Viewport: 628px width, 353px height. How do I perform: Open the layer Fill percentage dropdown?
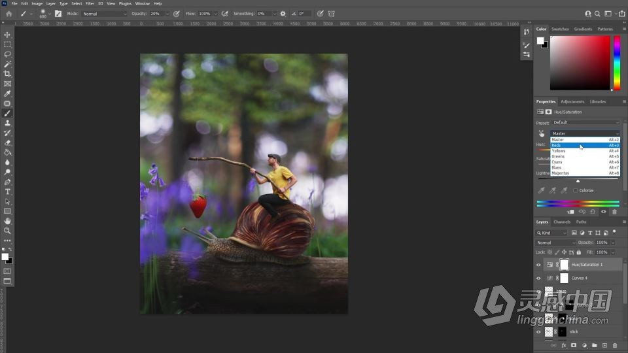[613, 252]
